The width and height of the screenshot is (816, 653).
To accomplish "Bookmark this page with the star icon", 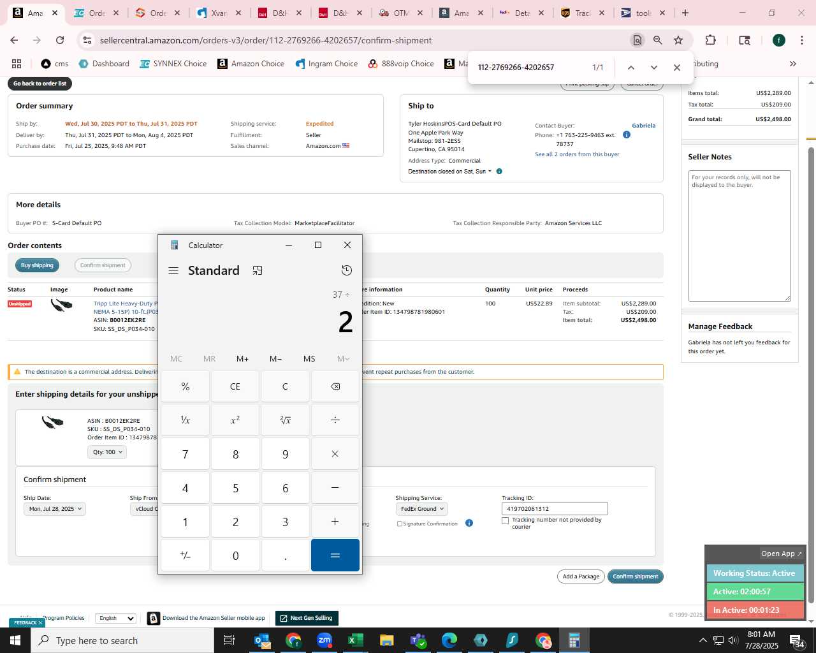I will (x=678, y=40).
